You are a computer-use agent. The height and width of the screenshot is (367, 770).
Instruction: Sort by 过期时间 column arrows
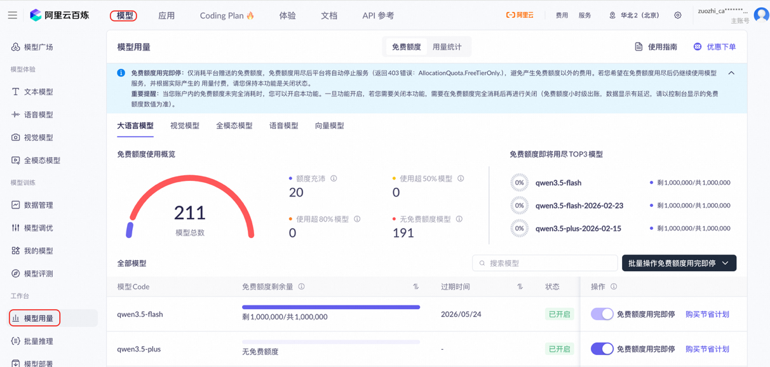click(520, 287)
